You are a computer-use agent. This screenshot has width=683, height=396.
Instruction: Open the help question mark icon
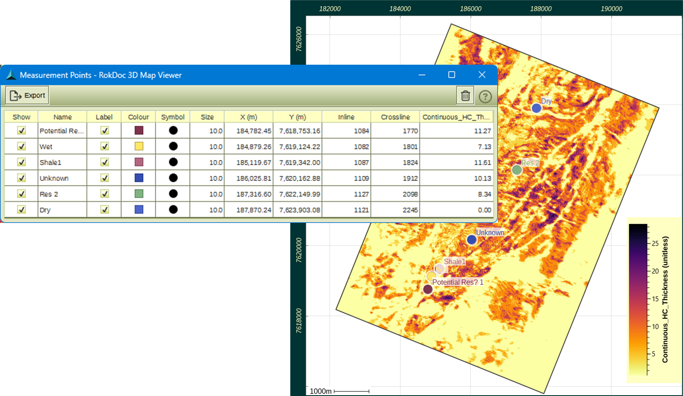485,96
